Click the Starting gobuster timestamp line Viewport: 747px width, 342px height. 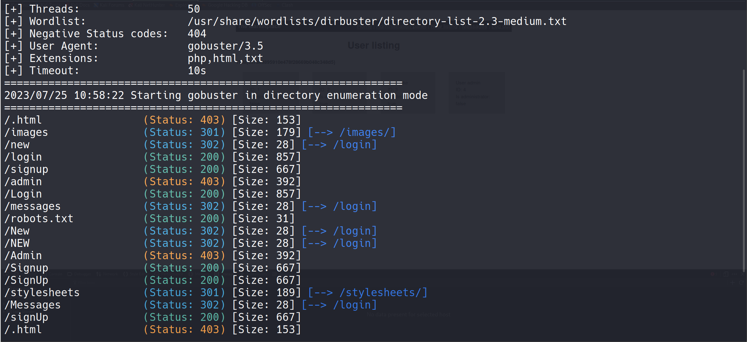[x=216, y=95]
